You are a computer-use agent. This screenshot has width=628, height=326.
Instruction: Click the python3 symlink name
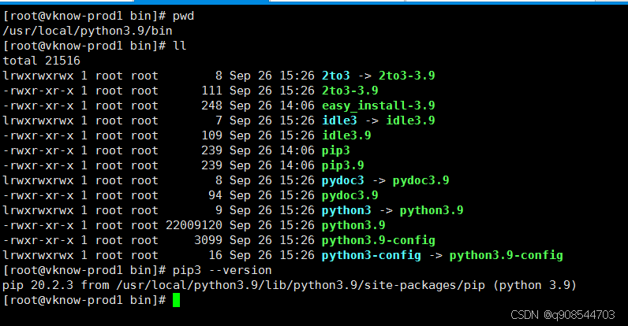coord(346,210)
